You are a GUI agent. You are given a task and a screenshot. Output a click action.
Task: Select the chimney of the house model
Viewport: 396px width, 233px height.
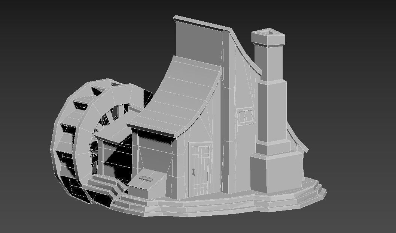coord(269,94)
